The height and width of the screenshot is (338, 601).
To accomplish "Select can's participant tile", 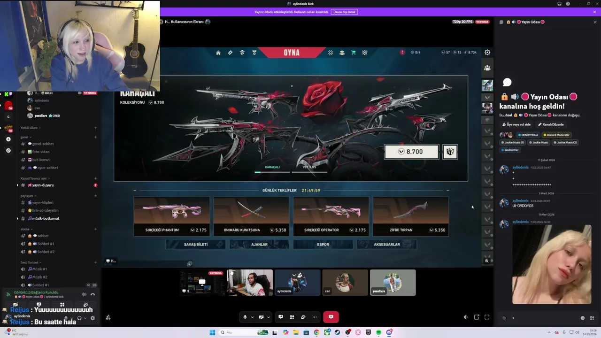I will (345, 283).
